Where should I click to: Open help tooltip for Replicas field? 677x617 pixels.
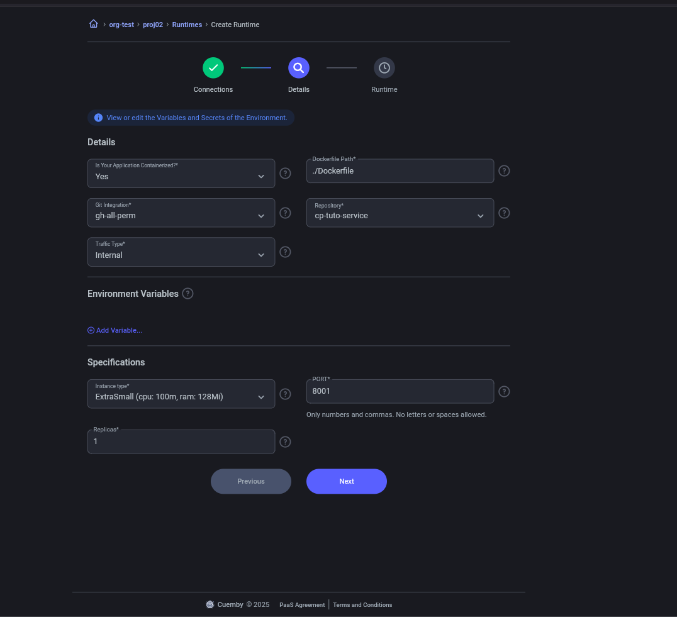point(285,442)
